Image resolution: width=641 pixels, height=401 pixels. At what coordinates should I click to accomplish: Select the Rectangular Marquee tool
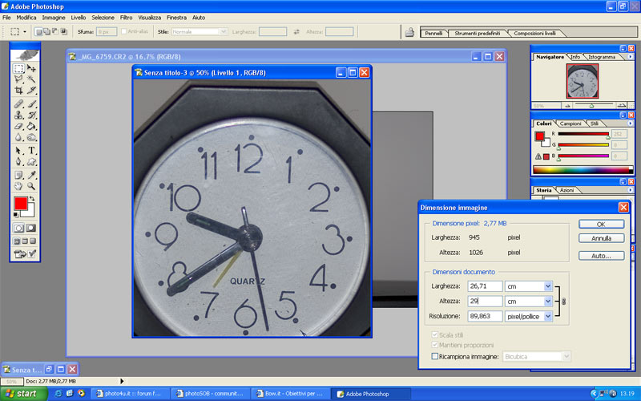pos(18,69)
